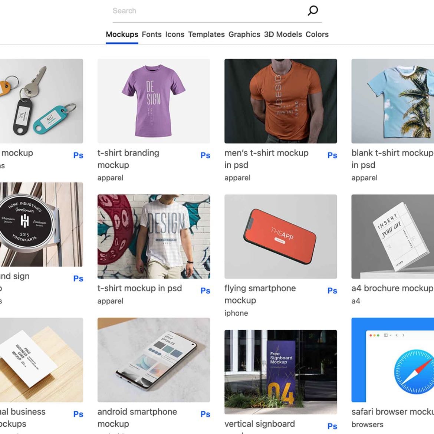The image size is (434, 434).
Task: Click the "blank t-shirt mockup in psd" title
Action: (x=392, y=159)
